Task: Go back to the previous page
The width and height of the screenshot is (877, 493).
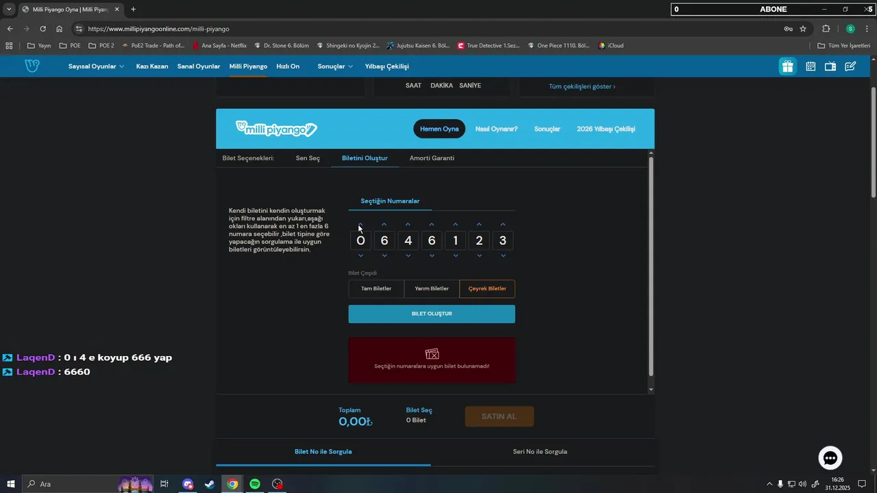Action: pyautogui.click(x=10, y=29)
